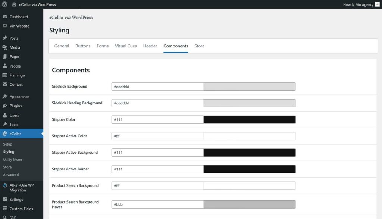
Task: Click the WordPress logo in the admin bar
Action: coord(4,4)
